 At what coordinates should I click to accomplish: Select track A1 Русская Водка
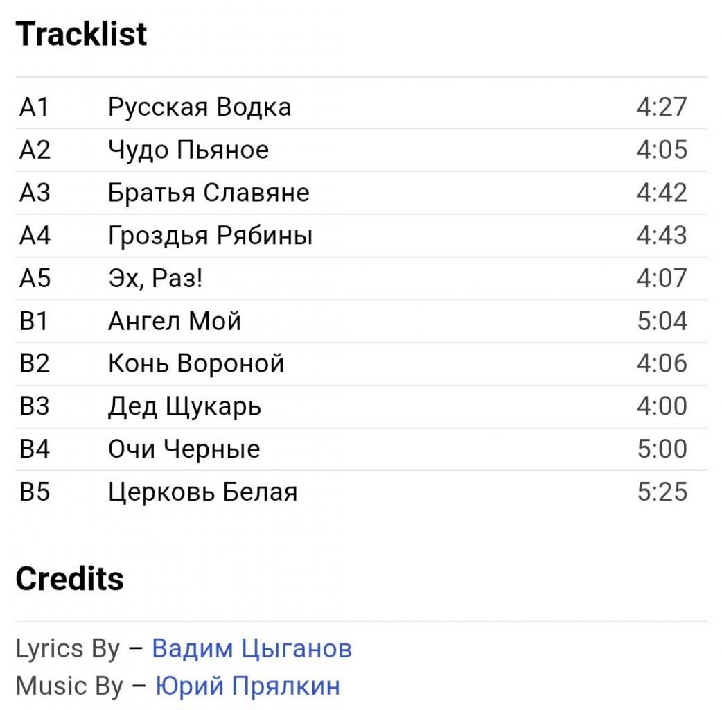pos(361,107)
